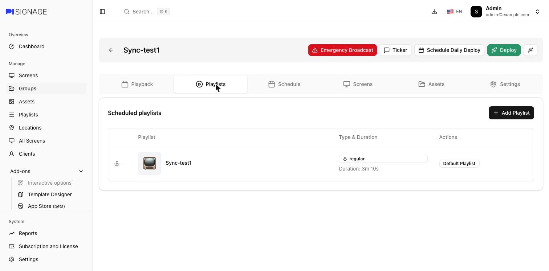This screenshot has height=271, width=549.
Task: Open Template Designer link
Action: click(50, 194)
